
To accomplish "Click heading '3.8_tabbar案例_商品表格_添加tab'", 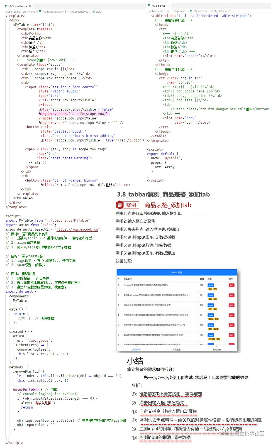I will (163, 194).
